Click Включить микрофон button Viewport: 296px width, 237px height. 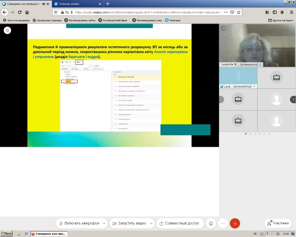tap(79, 224)
